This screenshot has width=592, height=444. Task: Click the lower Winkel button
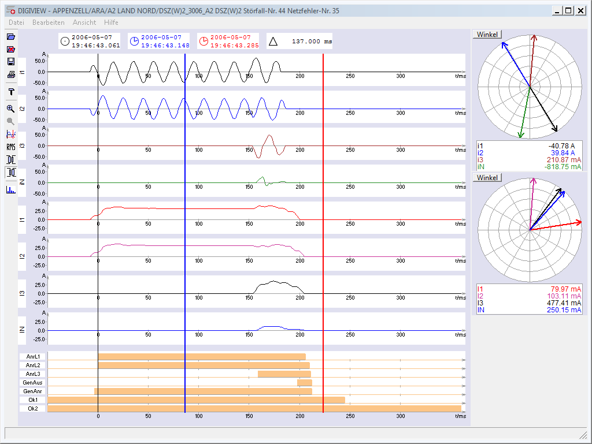point(487,177)
